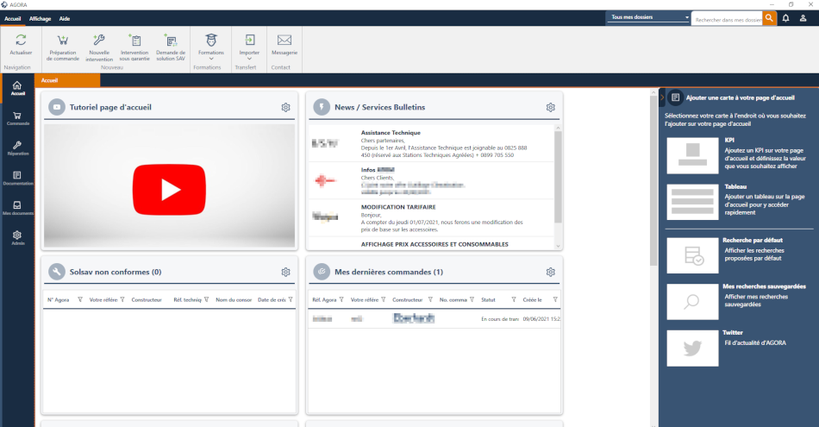This screenshot has width=819, height=427.
Task: Open settings gear of News card
Action: (x=550, y=107)
